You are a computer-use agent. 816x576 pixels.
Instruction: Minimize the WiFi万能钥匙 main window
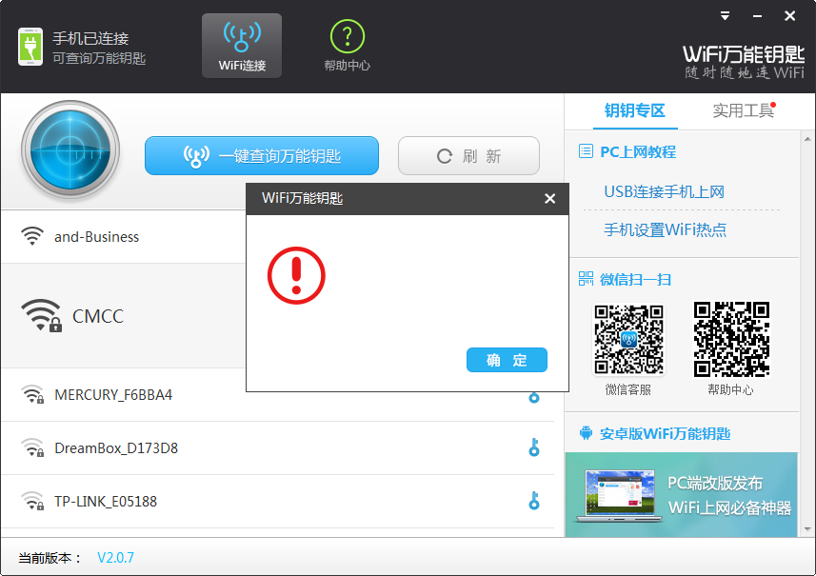[x=757, y=16]
